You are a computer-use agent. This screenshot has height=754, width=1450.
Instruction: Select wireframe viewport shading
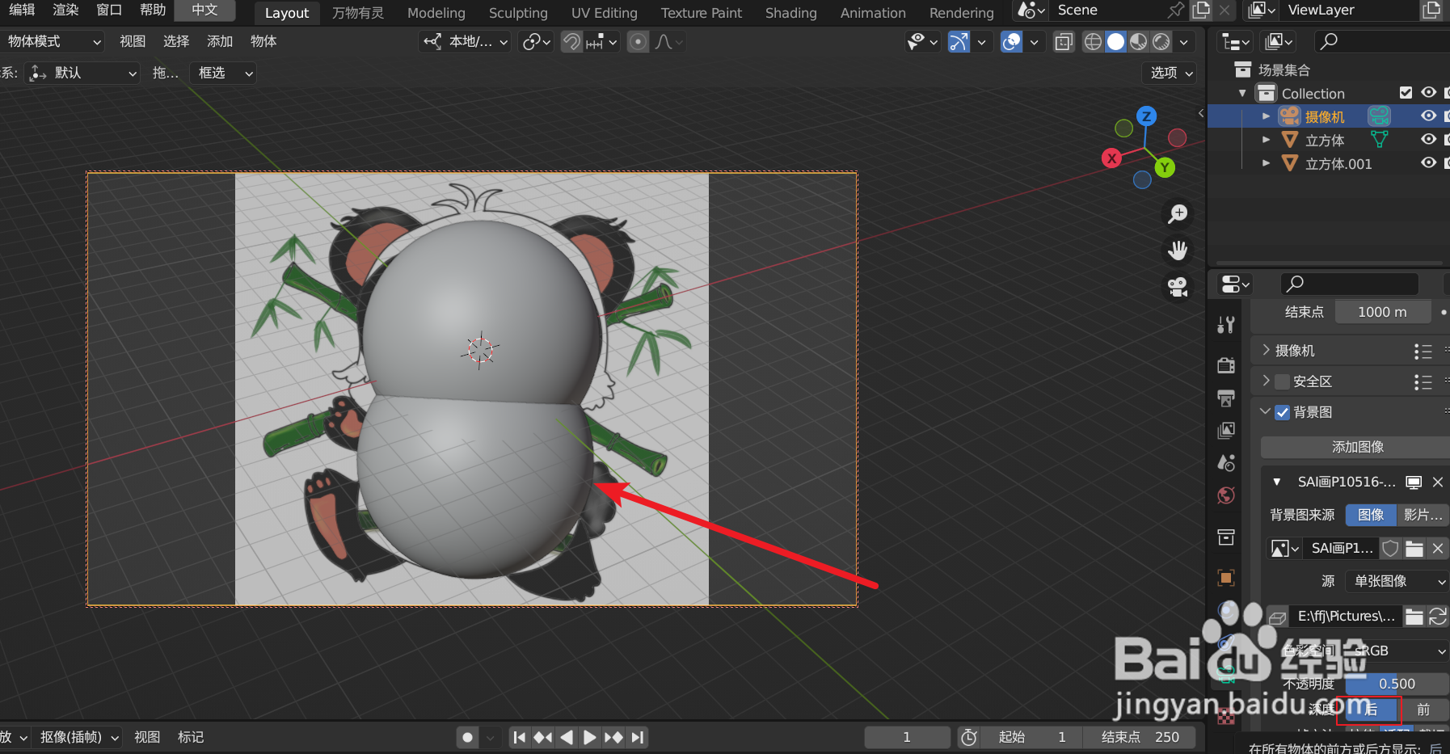pyautogui.click(x=1093, y=42)
